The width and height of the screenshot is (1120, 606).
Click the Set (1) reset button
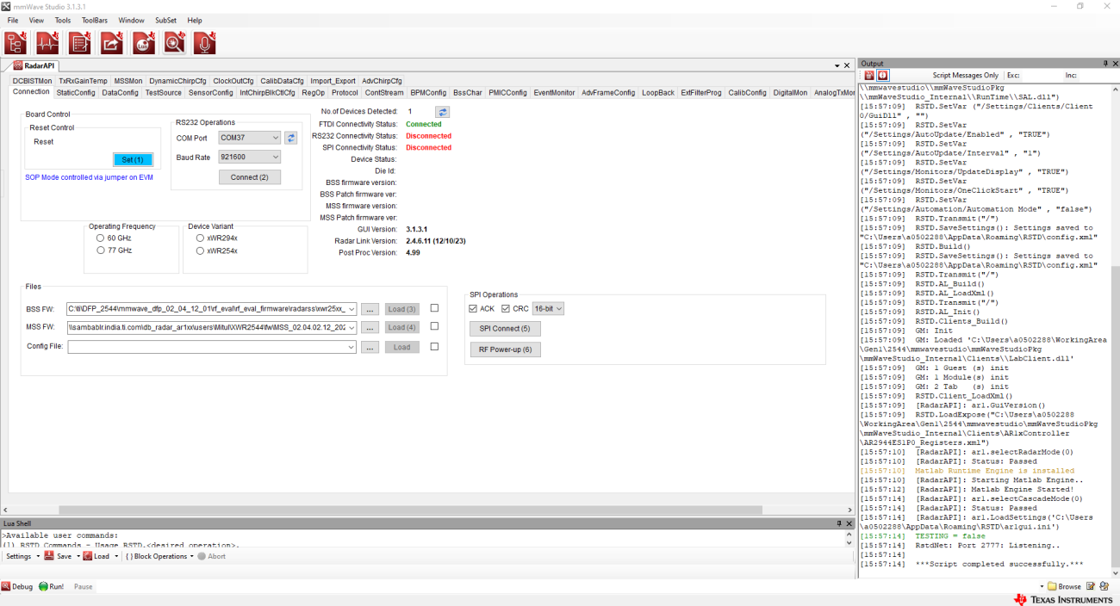point(133,159)
